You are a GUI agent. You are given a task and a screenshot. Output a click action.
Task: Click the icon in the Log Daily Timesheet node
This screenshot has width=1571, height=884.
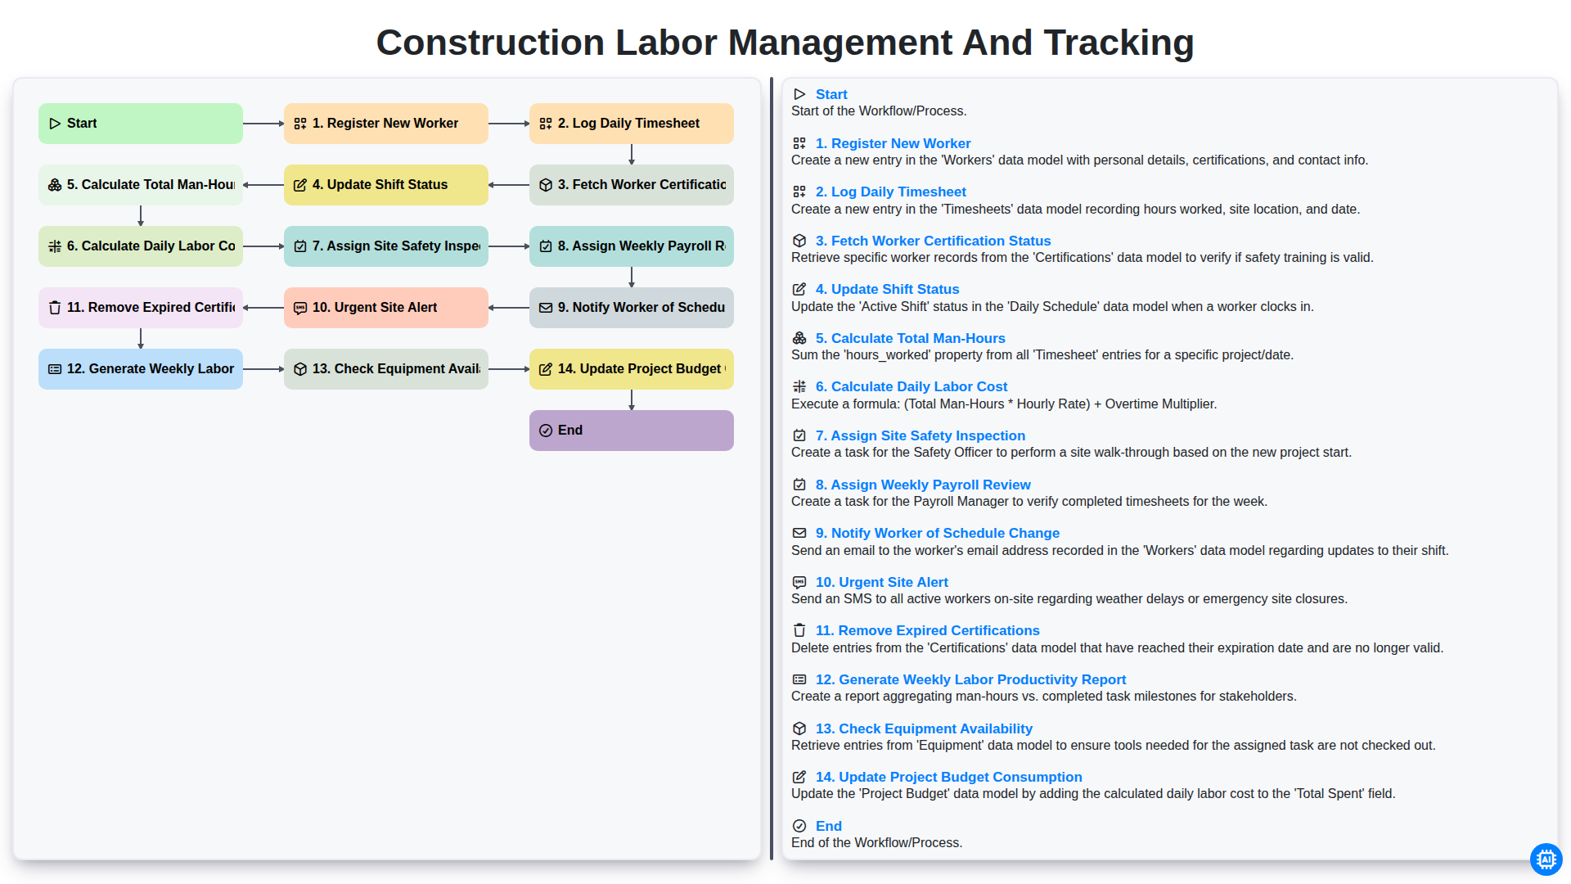click(546, 124)
